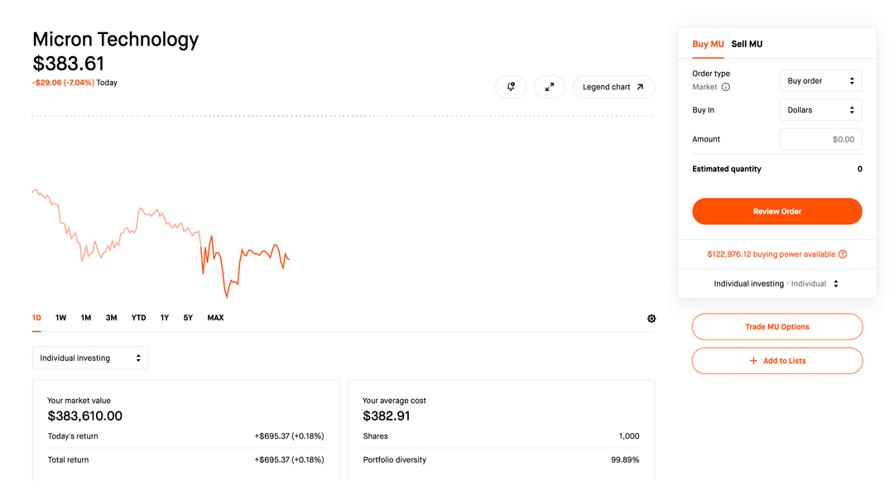Expand the Individual investing account selector below chart
Viewport: 894px width, 481px height.
point(90,358)
